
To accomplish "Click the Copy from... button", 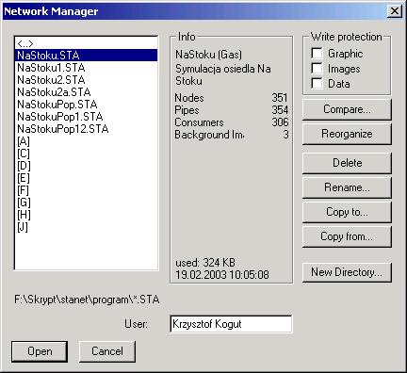I will [x=347, y=236].
